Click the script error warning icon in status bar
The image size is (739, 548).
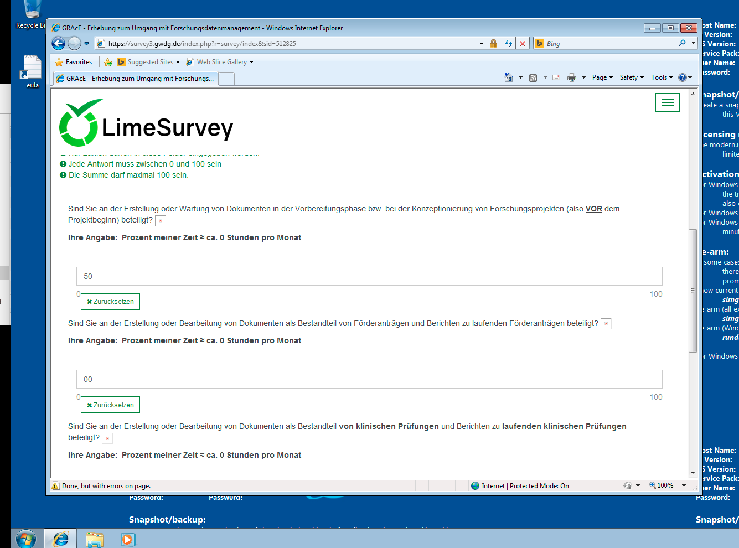pos(55,486)
